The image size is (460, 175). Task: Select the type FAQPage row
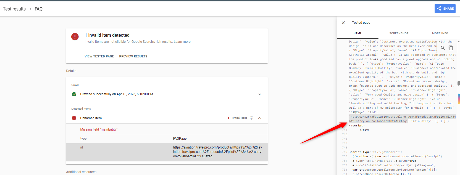tap(167, 139)
